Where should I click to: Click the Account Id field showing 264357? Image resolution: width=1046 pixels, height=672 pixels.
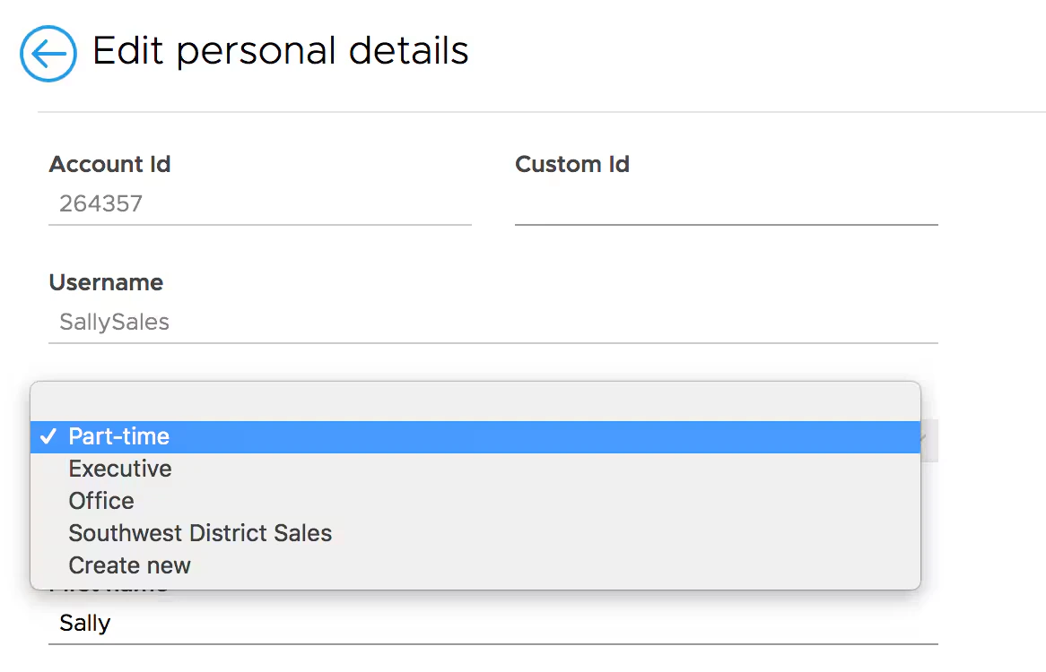[x=260, y=204]
